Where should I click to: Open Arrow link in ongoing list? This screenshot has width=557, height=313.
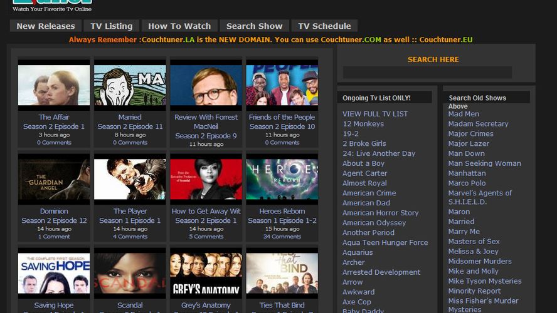(353, 282)
